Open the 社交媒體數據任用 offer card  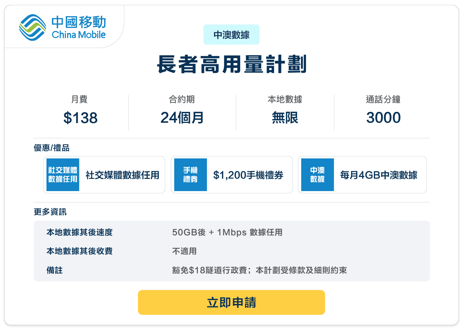pyautogui.click(x=104, y=175)
